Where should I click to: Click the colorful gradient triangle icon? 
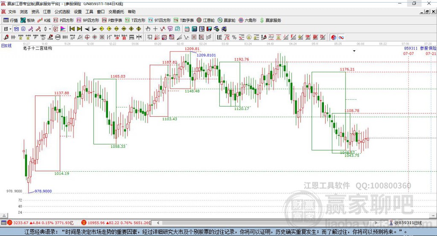pos(63,29)
